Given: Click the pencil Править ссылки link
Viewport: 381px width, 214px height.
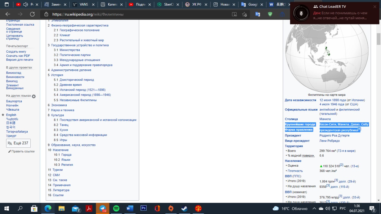Looking at the screenshot, I should 21,151.
